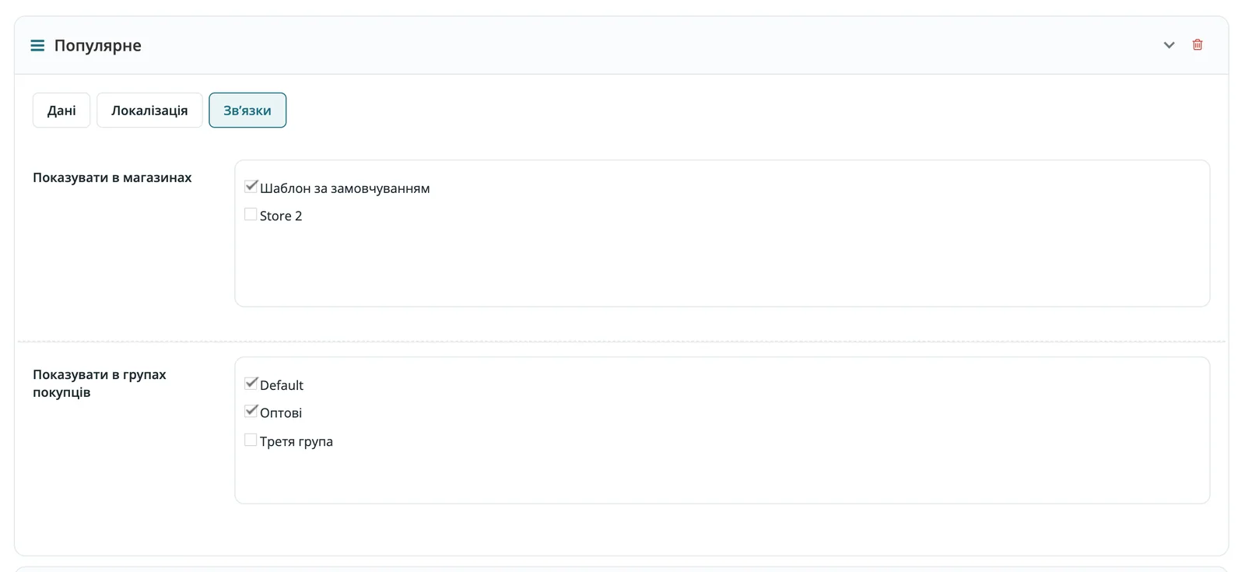Enable the Store 2 checkbox
Viewport: 1245px width, 572px height.
[251, 214]
